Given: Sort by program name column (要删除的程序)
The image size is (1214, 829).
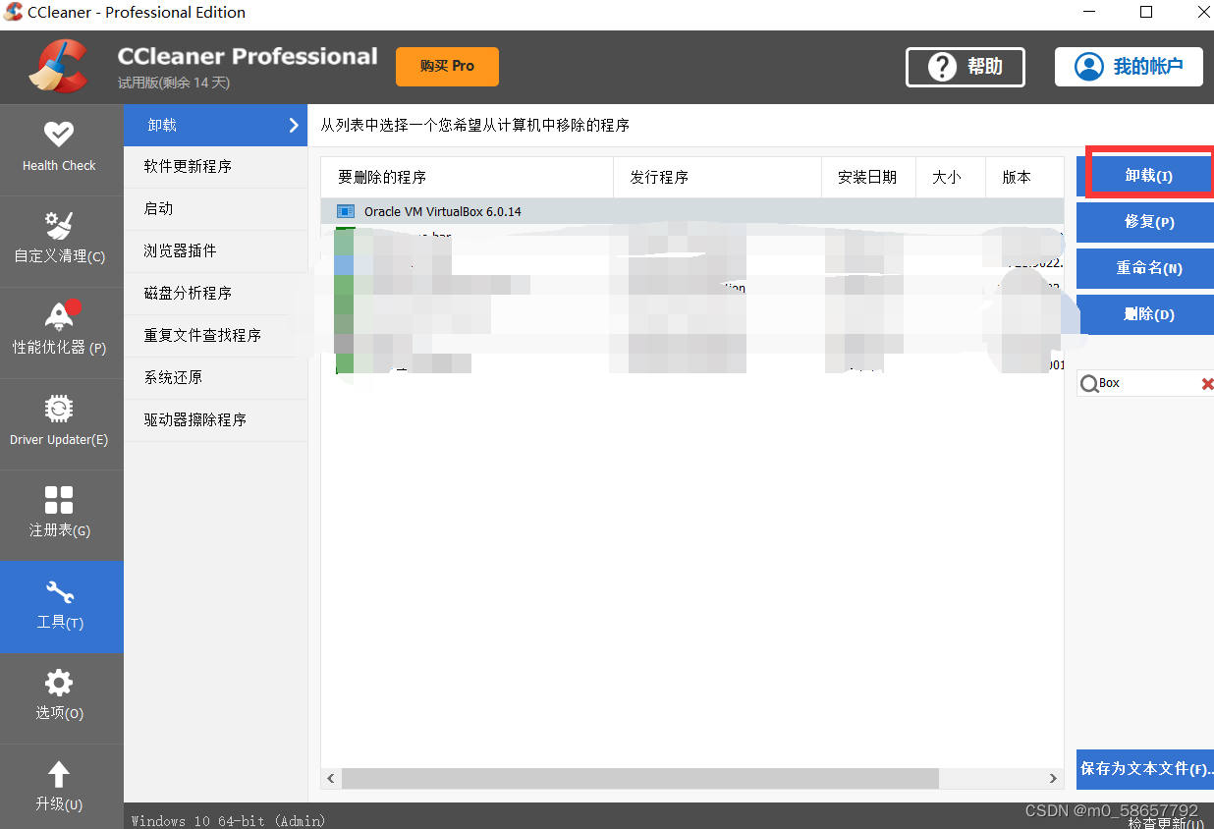Looking at the screenshot, I should pyautogui.click(x=468, y=178).
